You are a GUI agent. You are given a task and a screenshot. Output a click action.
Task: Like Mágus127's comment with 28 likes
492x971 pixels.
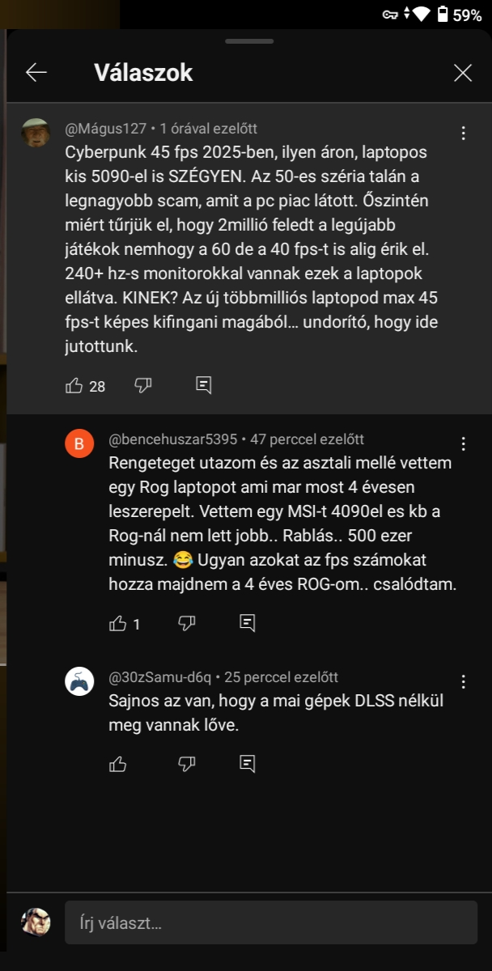click(74, 385)
